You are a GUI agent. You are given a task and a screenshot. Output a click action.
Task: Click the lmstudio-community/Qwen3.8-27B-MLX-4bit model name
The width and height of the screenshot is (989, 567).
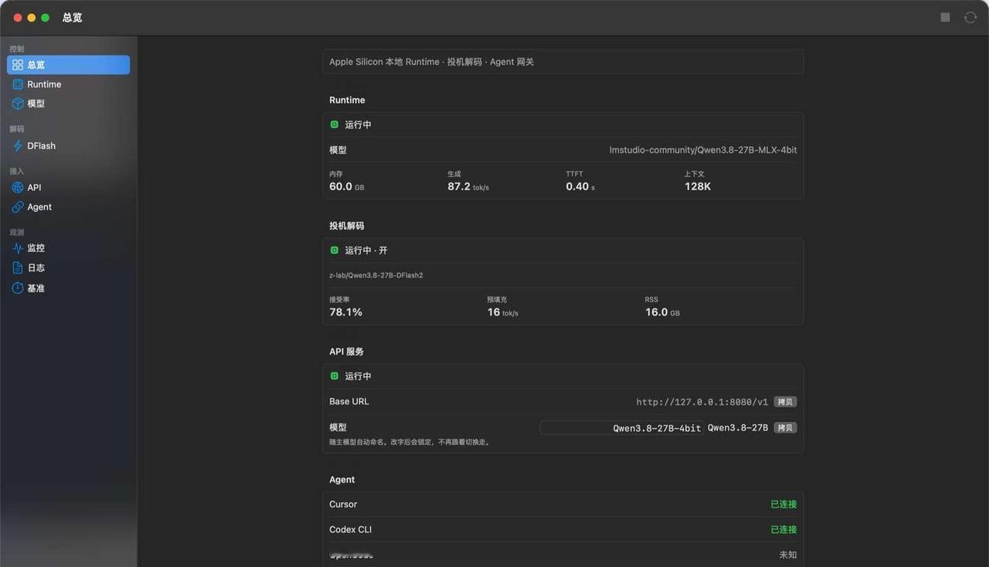point(703,150)
